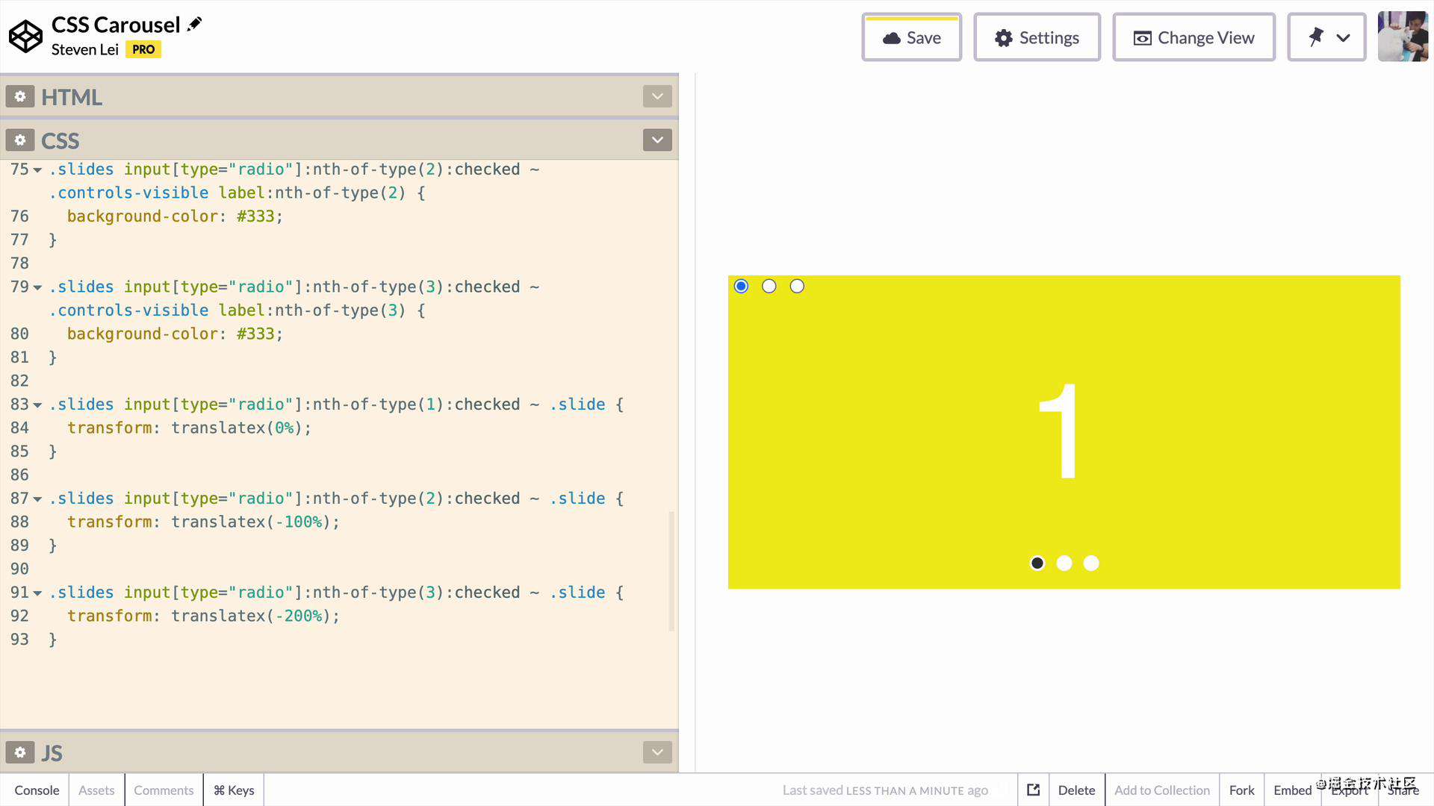This screenshot has height=806, width=1434.
Task: Open pen Settings
Action: (x=1037, y=37)
